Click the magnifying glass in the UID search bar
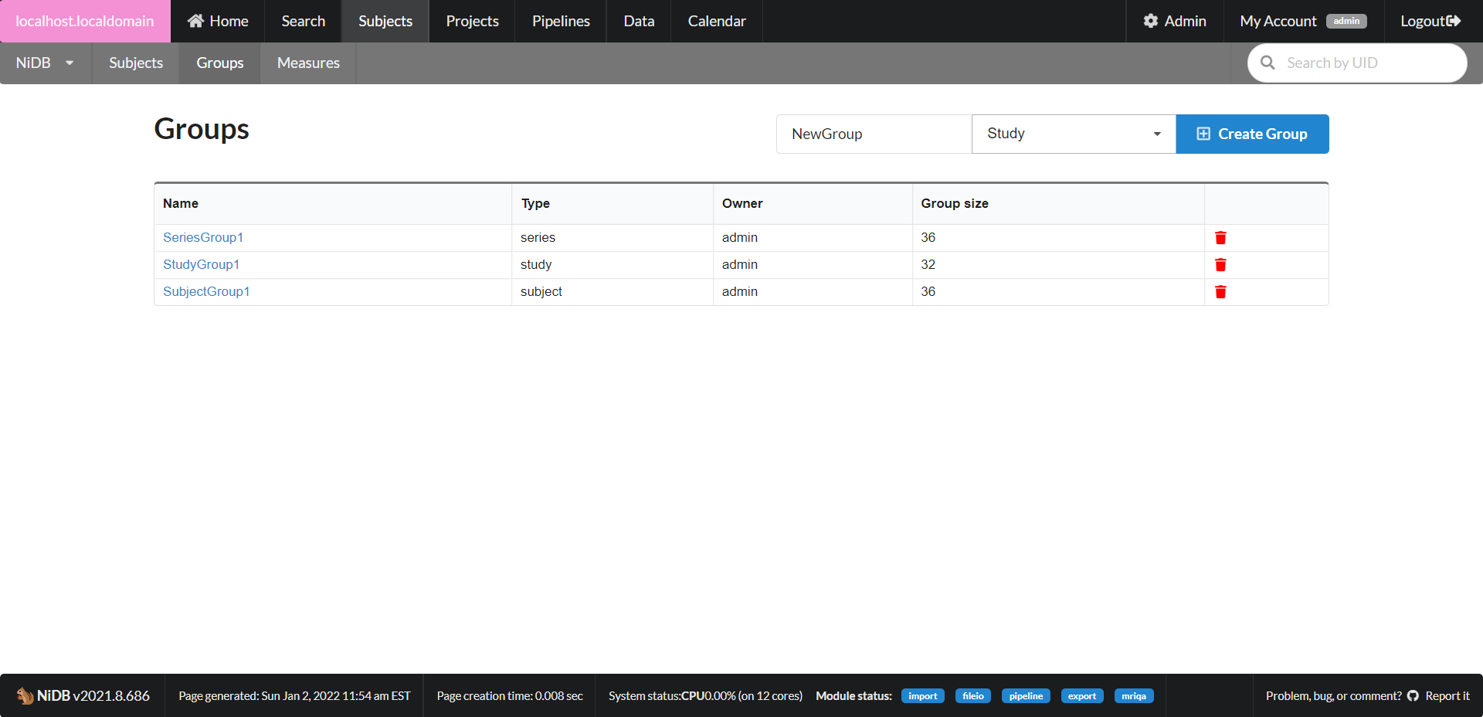This screenshot has height=717, width=1483. [x=1268, y=63]
